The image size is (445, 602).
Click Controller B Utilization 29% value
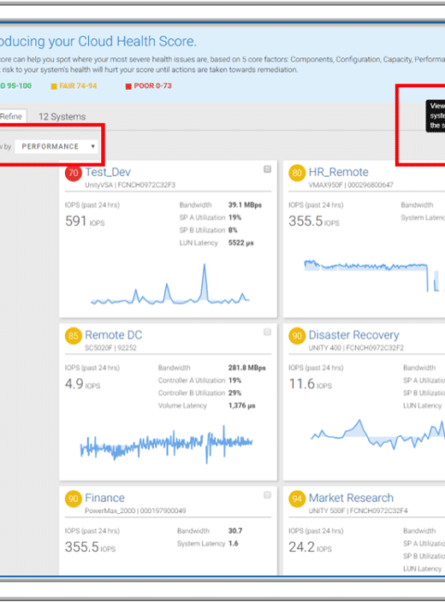235,393
